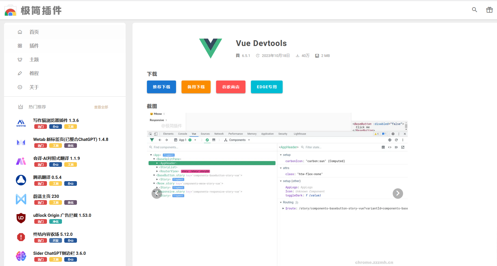497x266 pixels.
Task: Click the 推荐下载 button
Action: 161,87
